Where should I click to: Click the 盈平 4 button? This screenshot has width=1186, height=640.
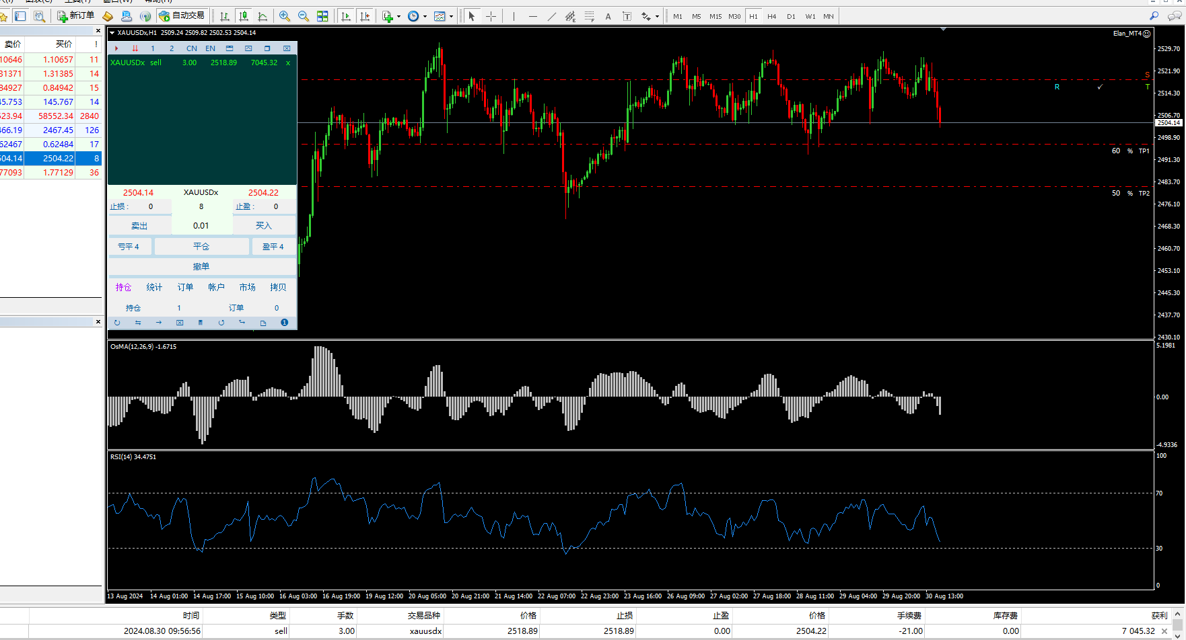pos(273,246)
